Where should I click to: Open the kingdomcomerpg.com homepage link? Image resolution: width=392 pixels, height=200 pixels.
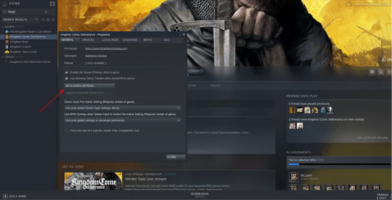click(x=106, y=49)
